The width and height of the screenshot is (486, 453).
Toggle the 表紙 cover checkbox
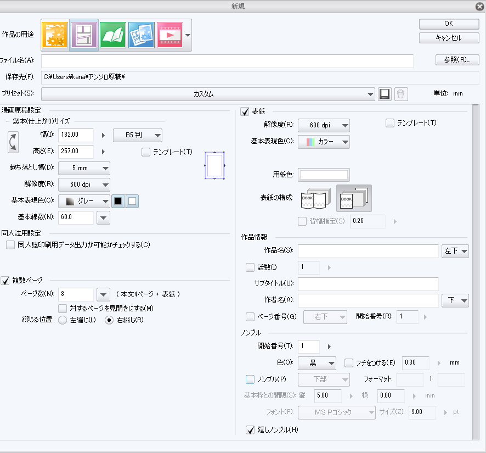[x=245, y=111]
